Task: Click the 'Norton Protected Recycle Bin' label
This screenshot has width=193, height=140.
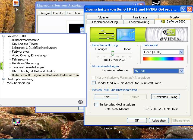Action: point(121,130)
